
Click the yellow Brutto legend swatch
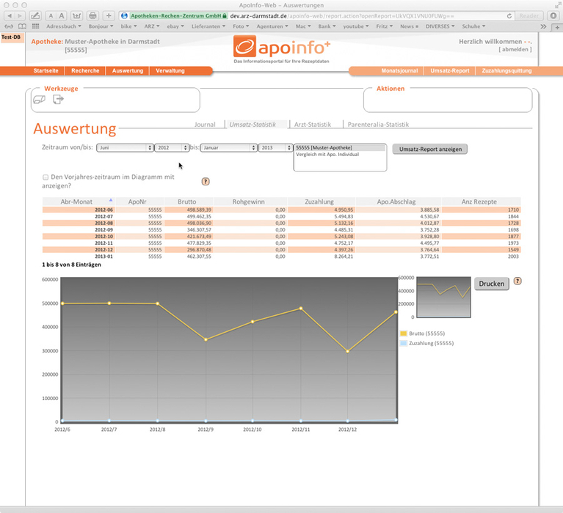coord(403,333)
